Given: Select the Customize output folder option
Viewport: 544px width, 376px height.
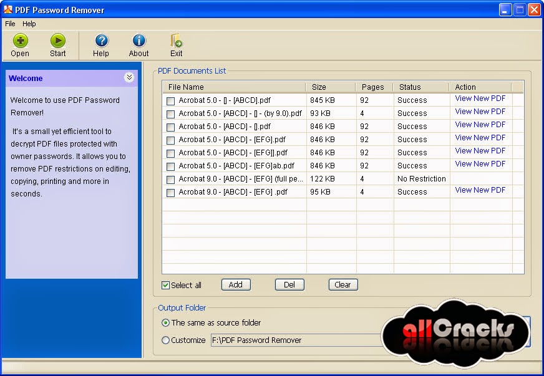Looking at the screenshot, I should (x=165, y=340).
